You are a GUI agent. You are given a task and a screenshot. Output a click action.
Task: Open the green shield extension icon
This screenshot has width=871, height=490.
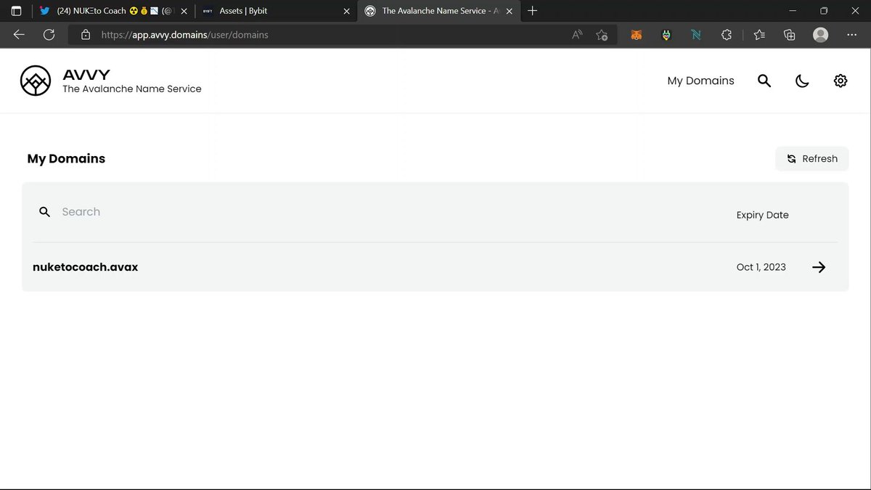pyautogui.click(x=666, y=35)
